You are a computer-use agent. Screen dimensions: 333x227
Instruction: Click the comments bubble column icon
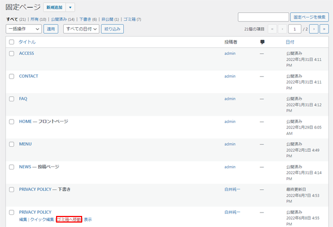point(263,42)
